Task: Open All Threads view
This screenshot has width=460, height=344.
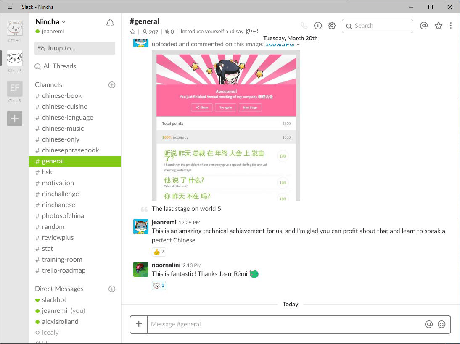Action: [x=55, y=66]
